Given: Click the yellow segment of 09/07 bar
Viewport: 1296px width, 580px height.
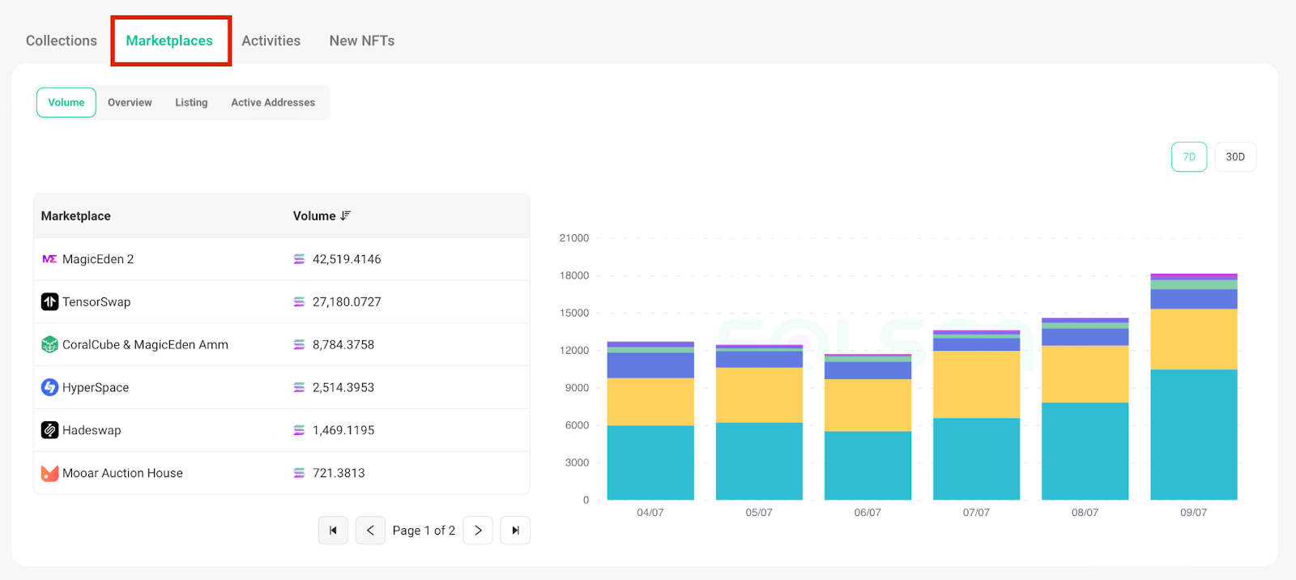Looking at the screenshot, I should 1194,339.
